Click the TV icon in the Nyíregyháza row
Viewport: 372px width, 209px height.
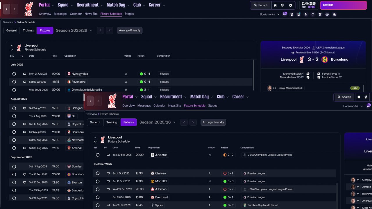(25, 74)
